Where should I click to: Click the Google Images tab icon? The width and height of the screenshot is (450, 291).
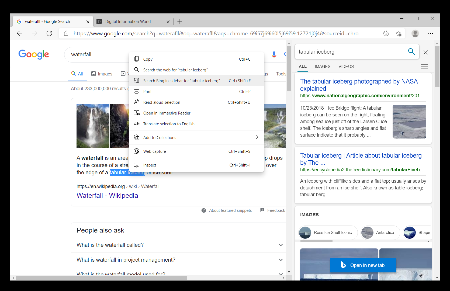(x=93, y=74)
